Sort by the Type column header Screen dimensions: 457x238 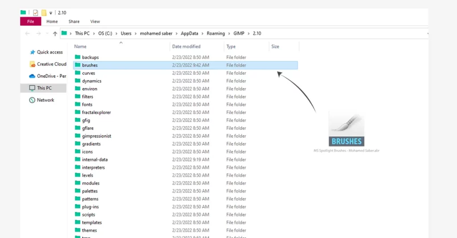[231, 47]
